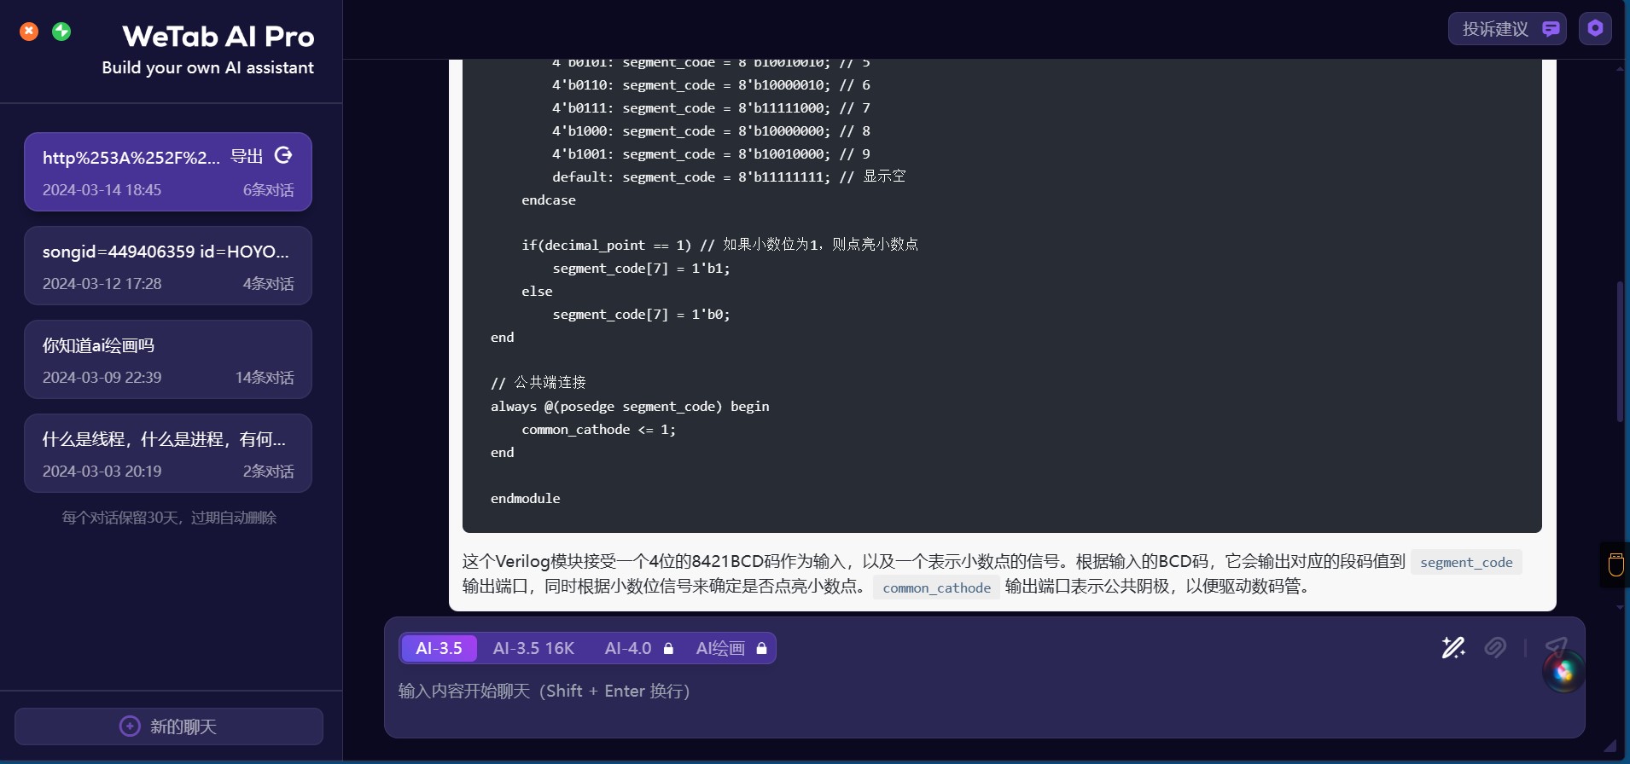Open the purple hexagon settings icon
The width and height of the screenshot is (1630, 764).
pyautogui.click(x=1594, y=29)
